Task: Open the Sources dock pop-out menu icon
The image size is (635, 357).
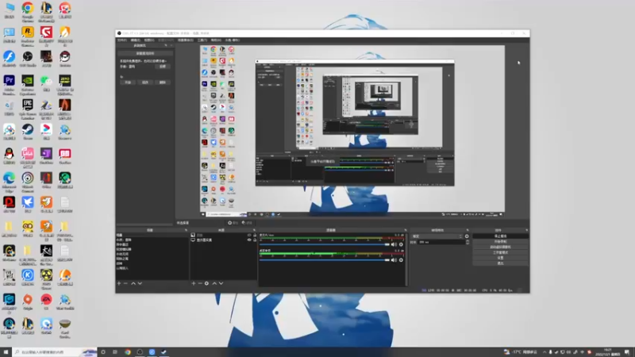Action: tap(254, 230)
